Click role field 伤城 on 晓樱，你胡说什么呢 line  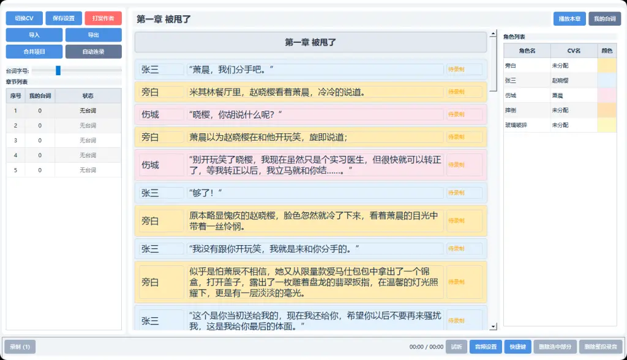pos(161,114)
